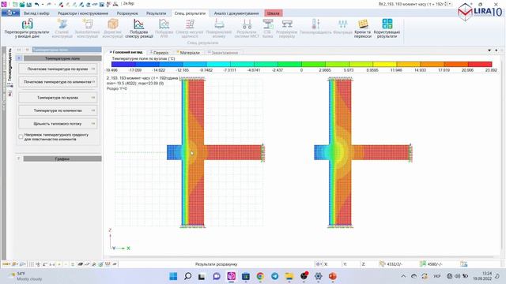Open load case time moment dropdown

pos(450,4)
